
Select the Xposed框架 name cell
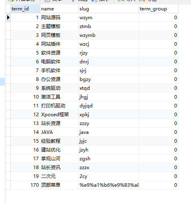[59, 115]
